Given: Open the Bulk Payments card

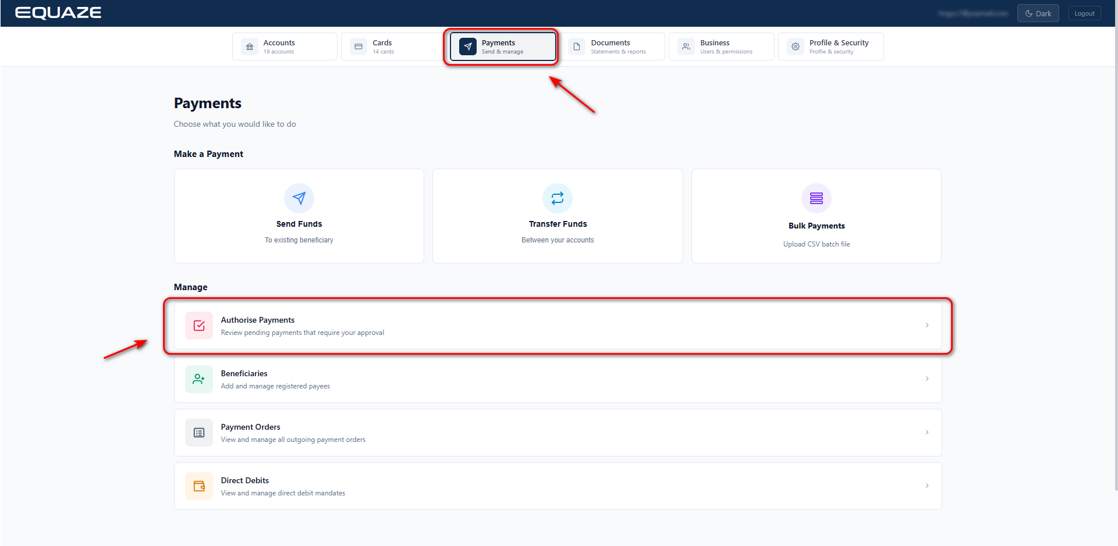Looking at the screenshot, I should pos(817,216).
